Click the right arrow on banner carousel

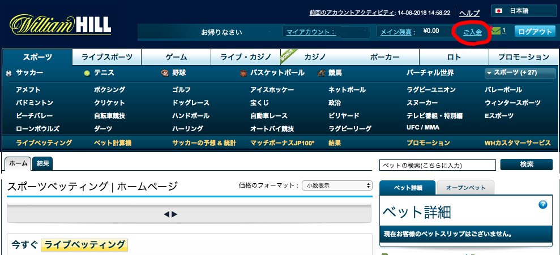pos(174,214)
